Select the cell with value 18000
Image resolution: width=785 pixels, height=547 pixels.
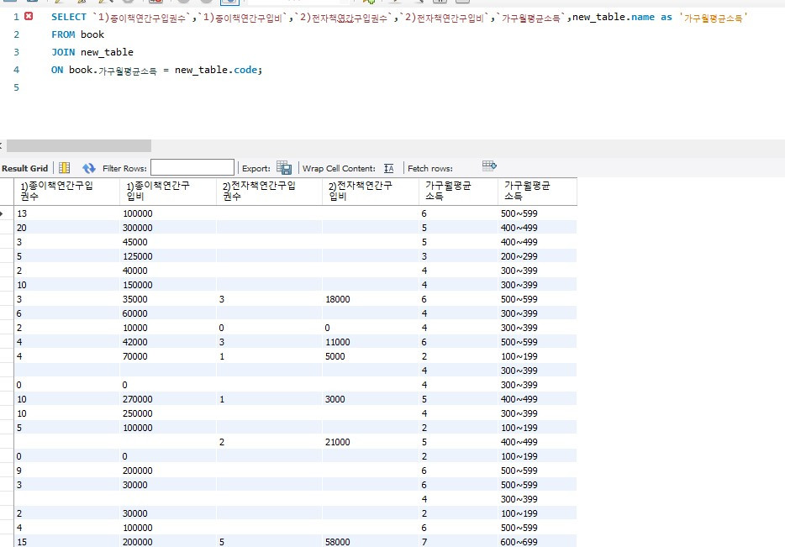[371, 299]
